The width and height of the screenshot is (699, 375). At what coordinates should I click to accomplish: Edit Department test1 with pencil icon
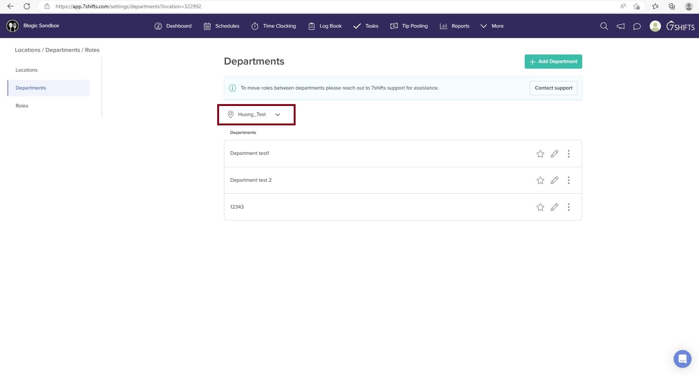point(554,154)
